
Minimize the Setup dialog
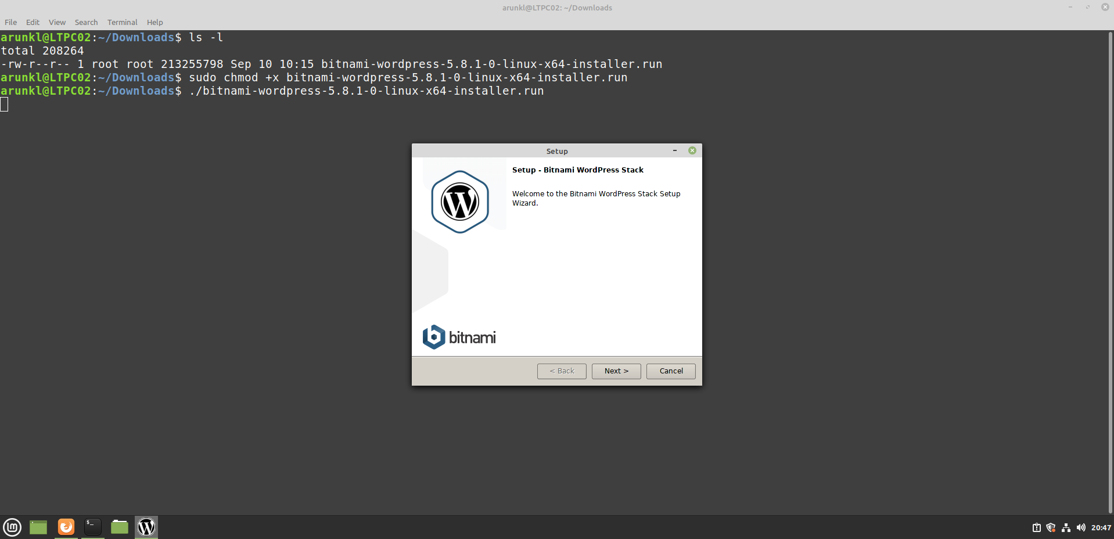pyautogui.click(x=675, y=150)
